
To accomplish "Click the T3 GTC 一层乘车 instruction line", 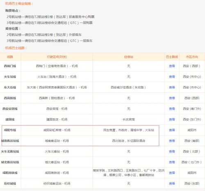I will click(50, 41).
